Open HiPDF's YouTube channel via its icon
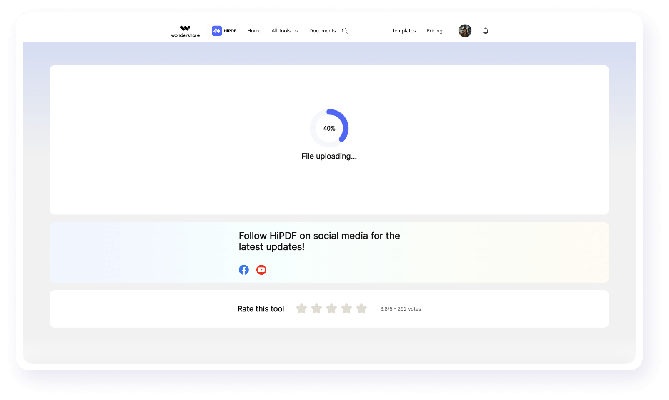Viewport: 669px width, 400px height. (261, 270)
